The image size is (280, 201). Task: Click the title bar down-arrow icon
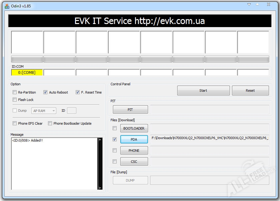(249, 4)
